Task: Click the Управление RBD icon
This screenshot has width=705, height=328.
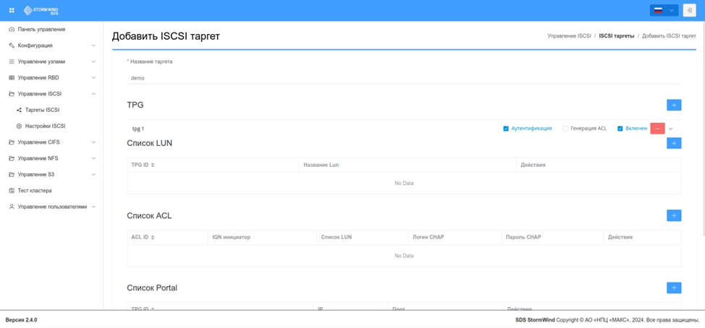Action: click(12, 77)
